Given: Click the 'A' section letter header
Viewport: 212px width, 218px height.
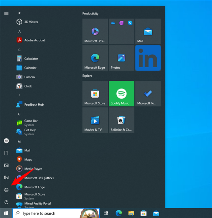Looking at the screenshot, I should pyautogui.click(x=19, y=32).
